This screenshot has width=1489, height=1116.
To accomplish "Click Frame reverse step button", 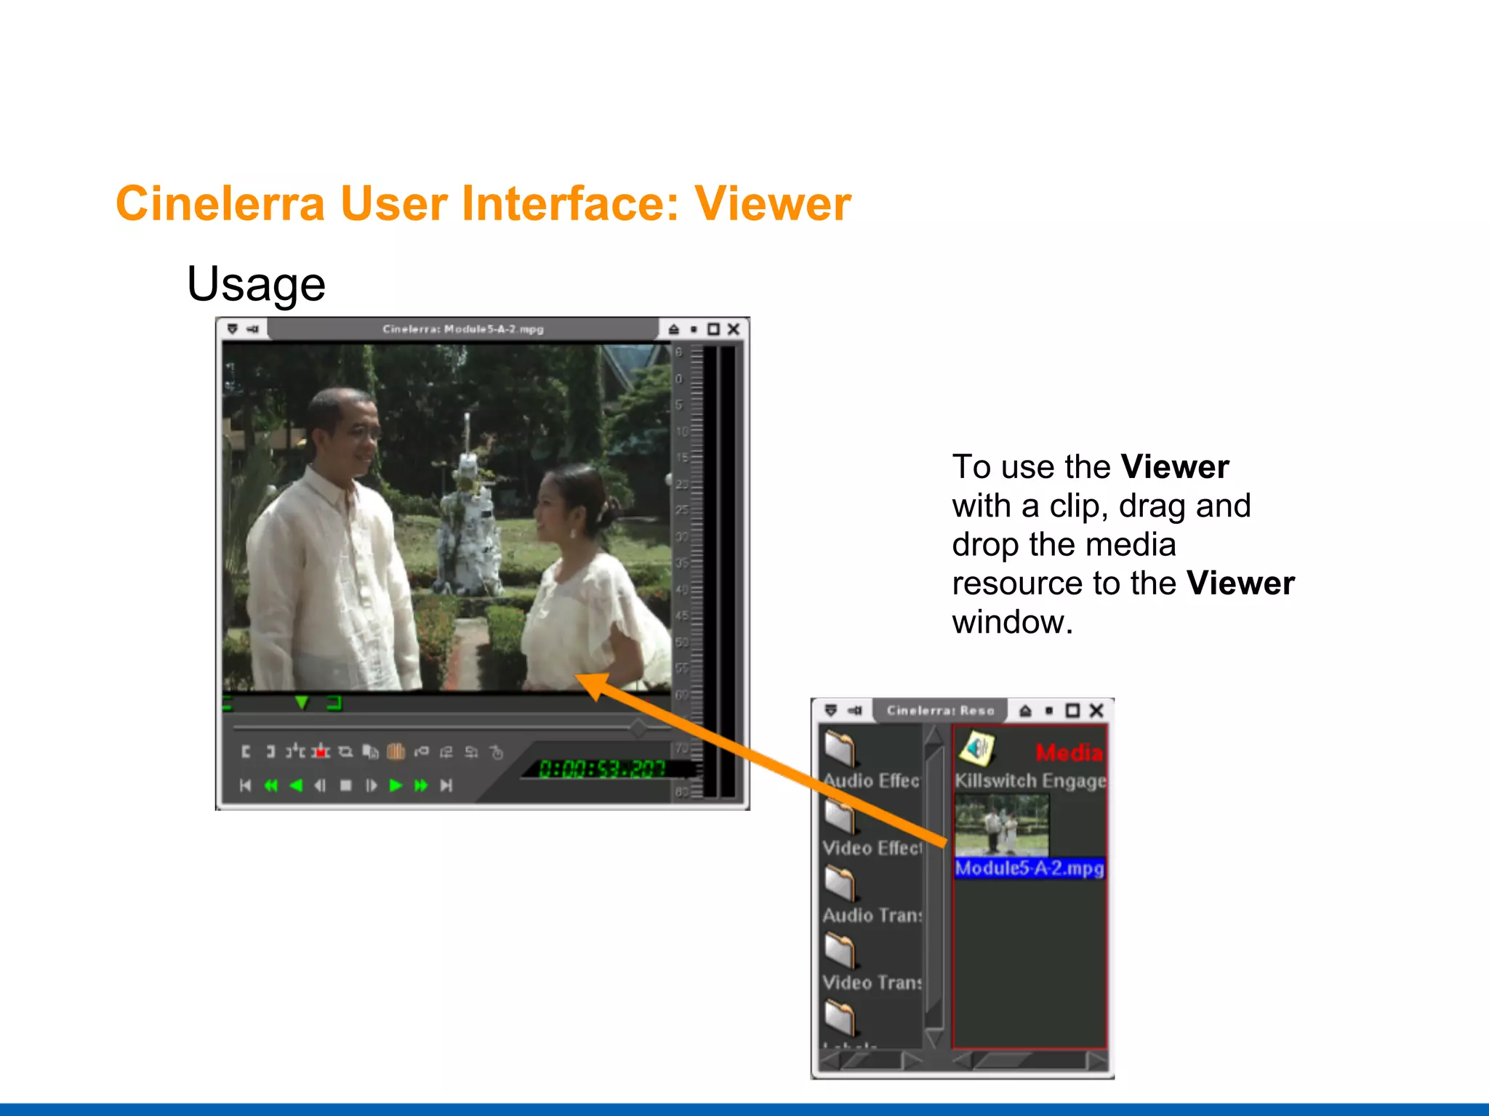I will click(321, 785).
